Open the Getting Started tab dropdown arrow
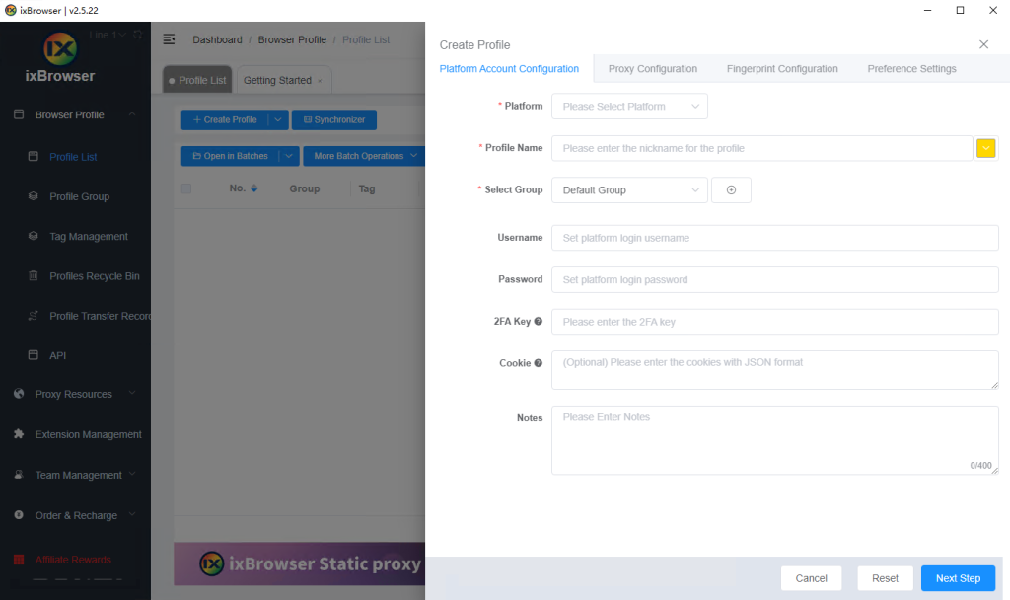Viewport: 1010px width, 600px height. coord(320,81)
